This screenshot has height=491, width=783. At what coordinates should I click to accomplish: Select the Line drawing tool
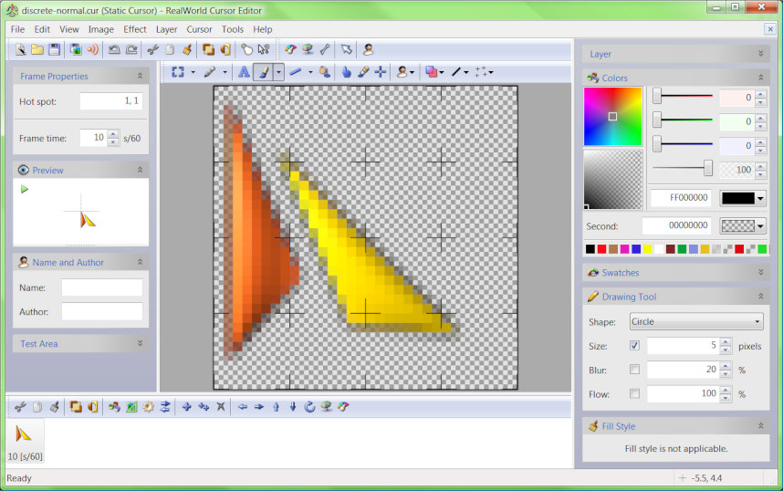click(x=296, y=71)
